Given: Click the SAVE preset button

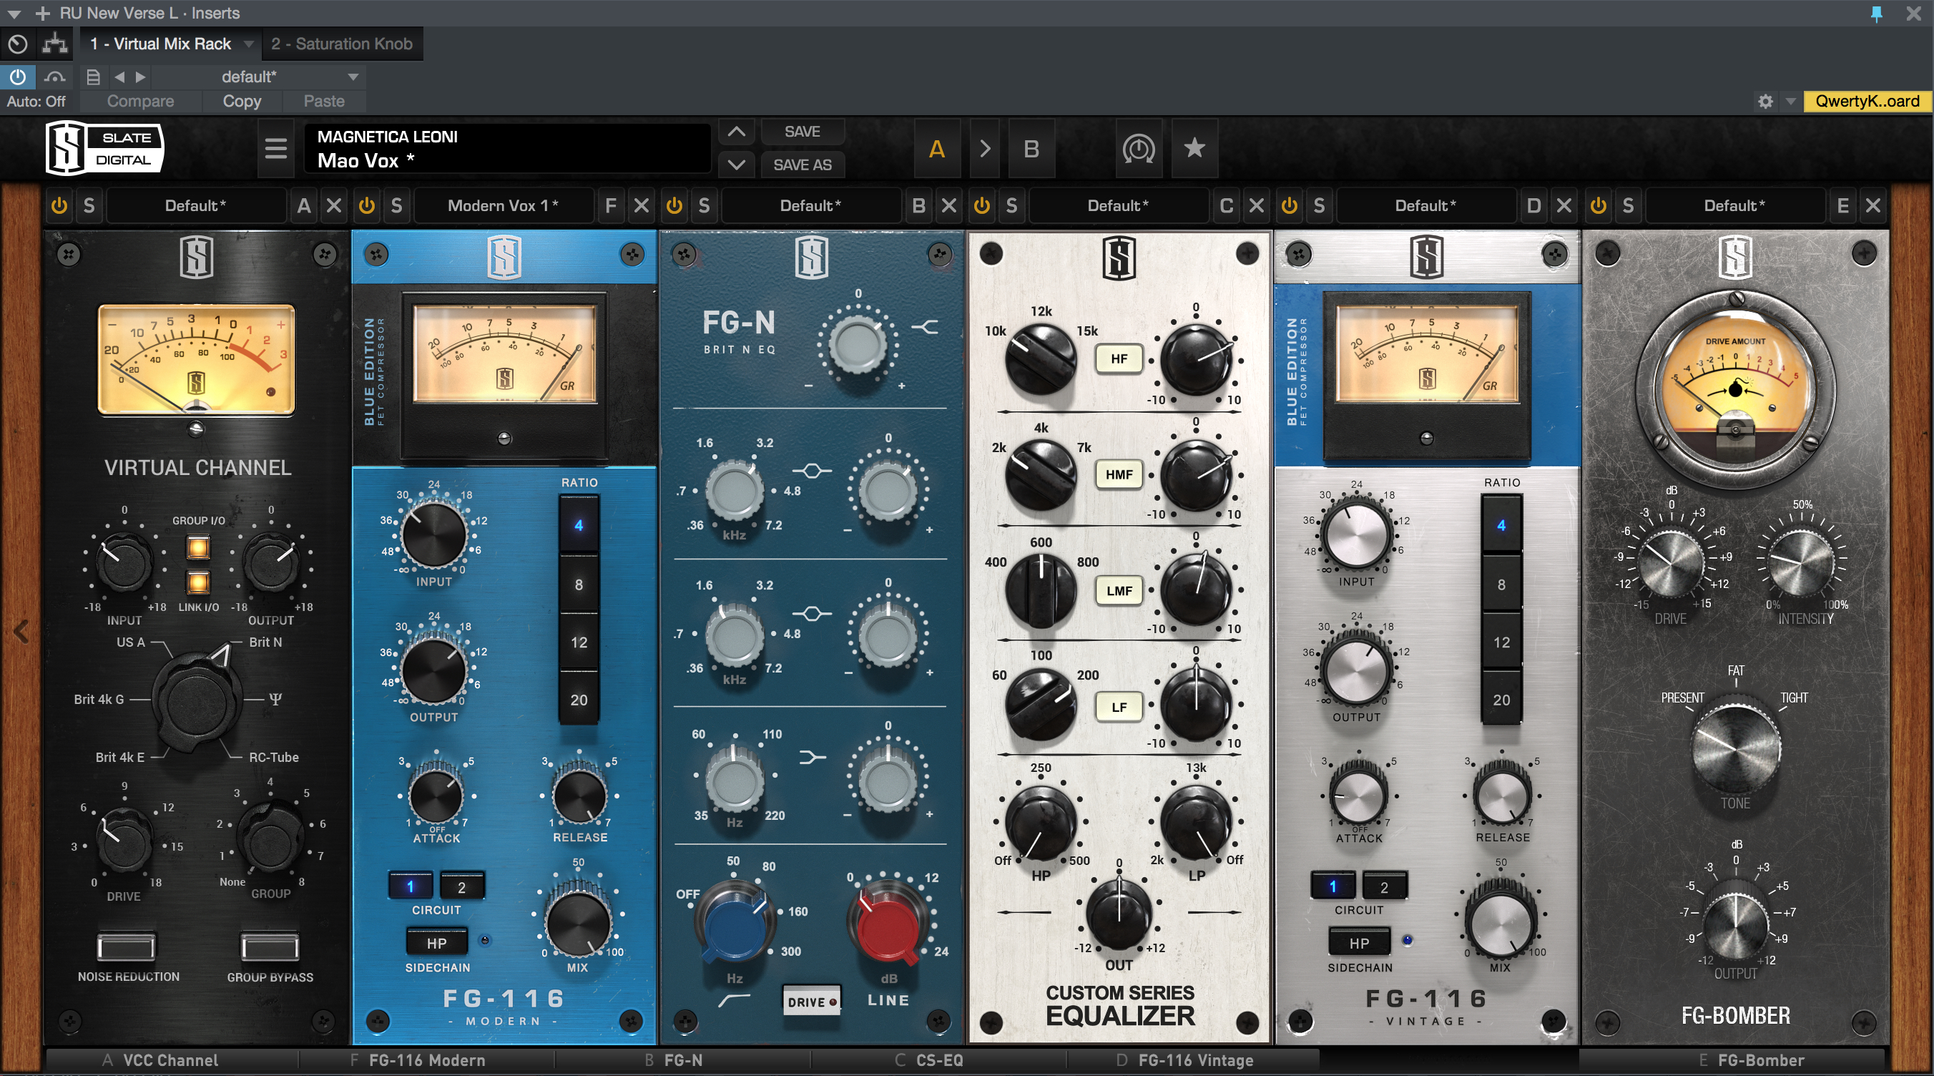Looking at the screenshot, I should point(802,132).
